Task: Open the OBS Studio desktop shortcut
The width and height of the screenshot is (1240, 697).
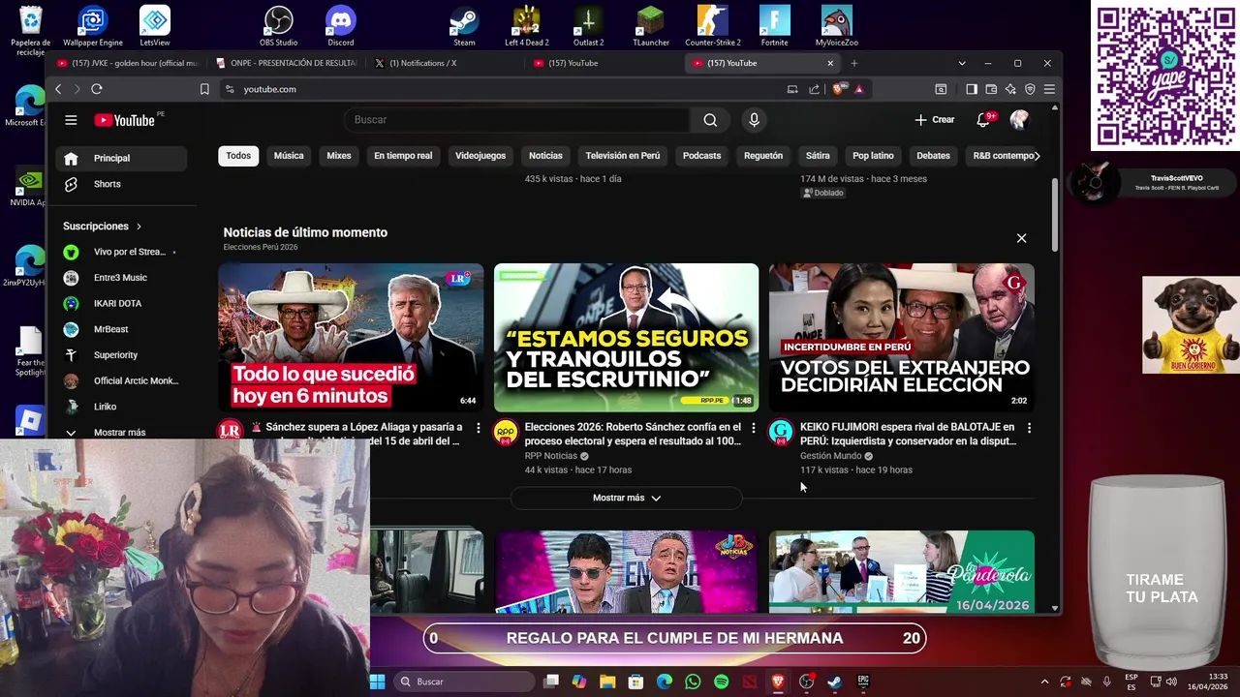Action: (279, 25)
